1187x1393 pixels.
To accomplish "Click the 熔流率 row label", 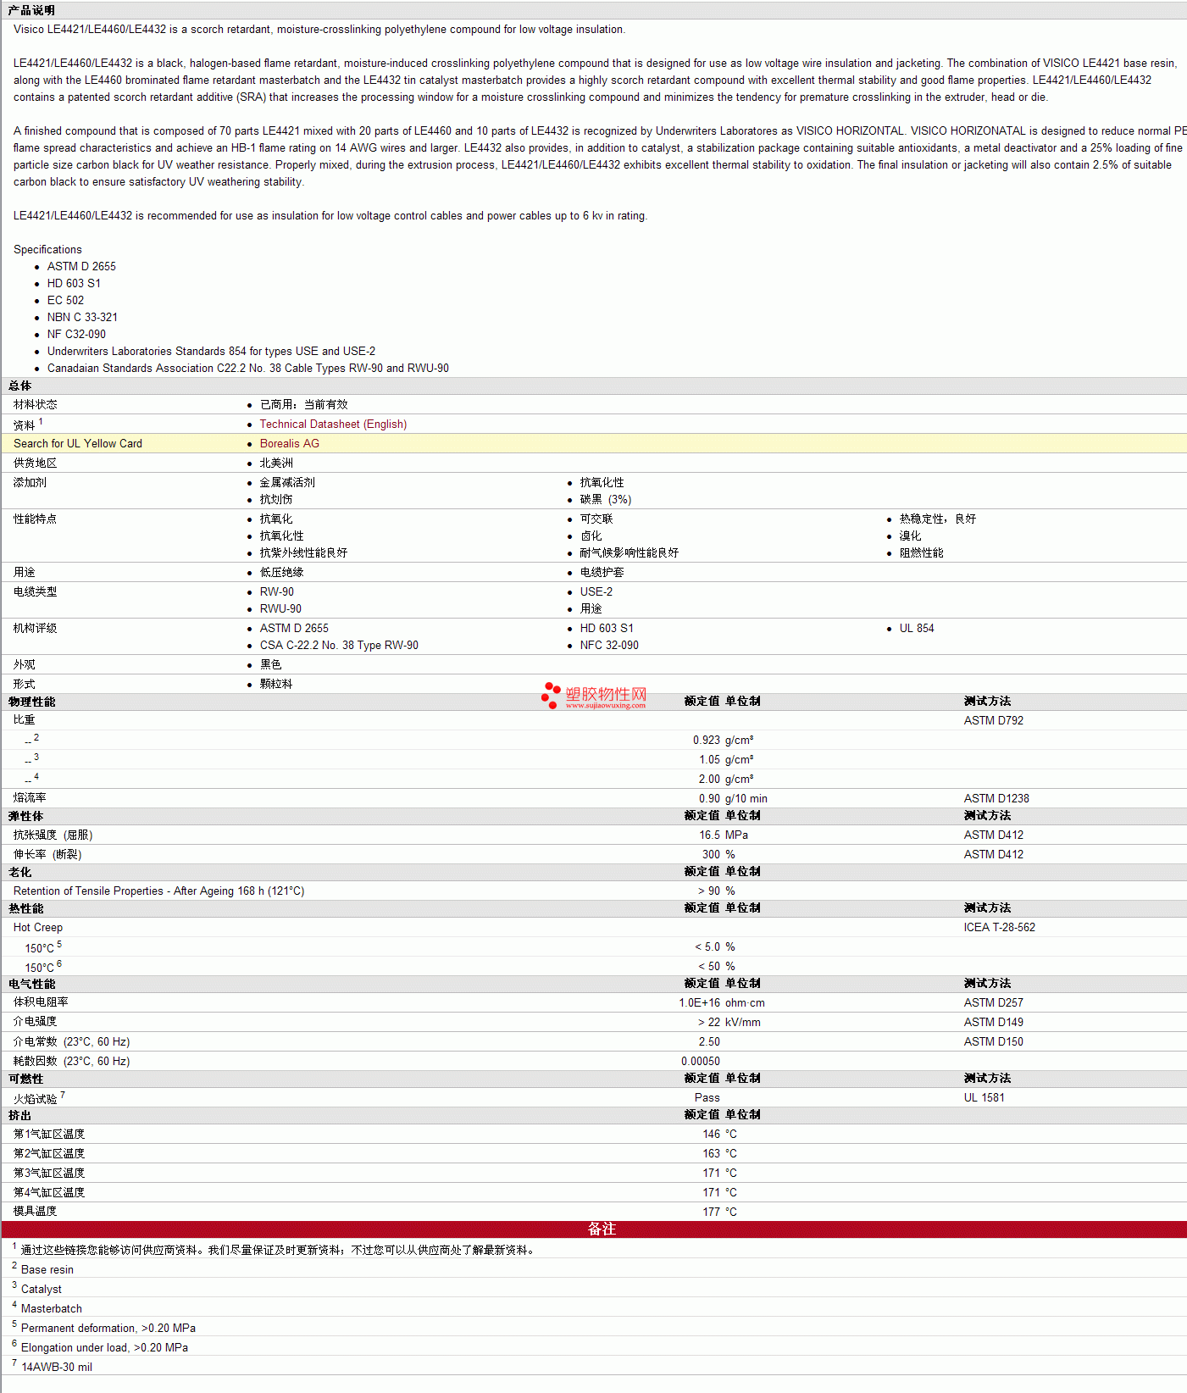I will (30, 798).
